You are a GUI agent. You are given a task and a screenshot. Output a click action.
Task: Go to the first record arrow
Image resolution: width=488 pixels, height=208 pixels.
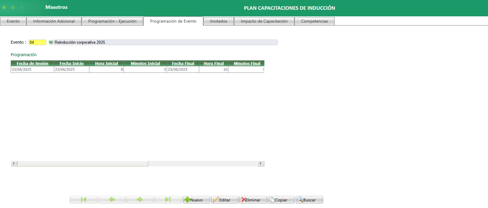tap(84, 200)
